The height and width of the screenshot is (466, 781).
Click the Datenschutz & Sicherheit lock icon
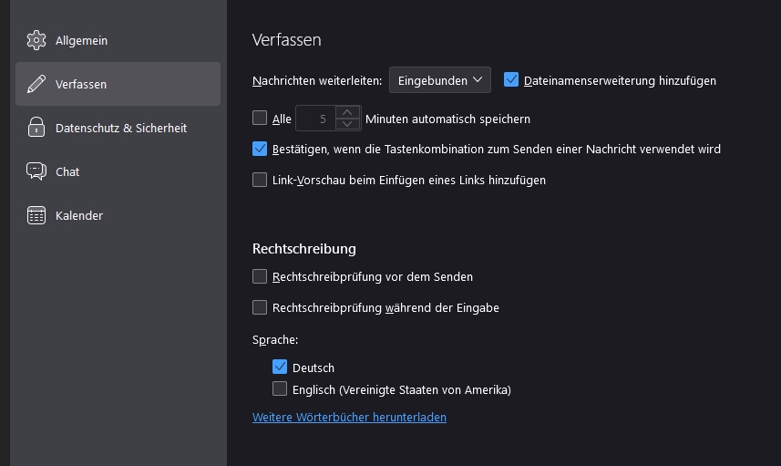click(x=36, y=128)
